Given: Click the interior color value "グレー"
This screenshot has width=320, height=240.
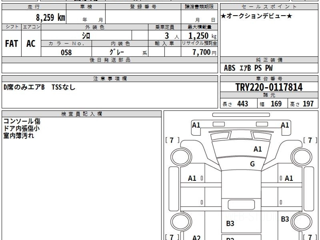Looking at the screenshot, I should point(117,52).
